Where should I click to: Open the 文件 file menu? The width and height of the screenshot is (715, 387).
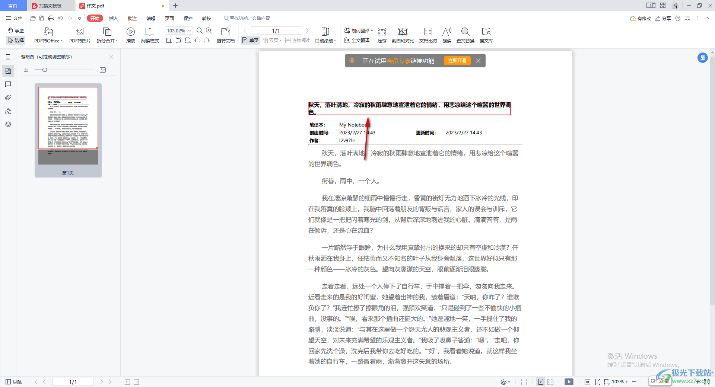point(14,18)
